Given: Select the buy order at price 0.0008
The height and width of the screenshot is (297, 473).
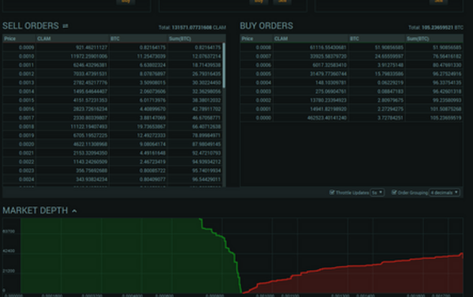Looking at the screenshot, I should [352, 47].
